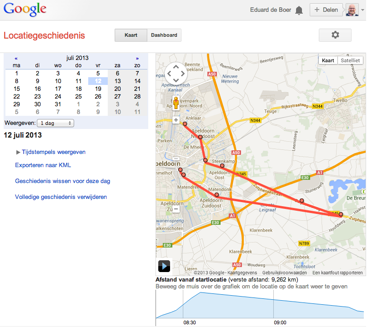This screenshot has width=367, height=327.
Task: Expand Tijdstempels weergeven
Action: [50, 152]
